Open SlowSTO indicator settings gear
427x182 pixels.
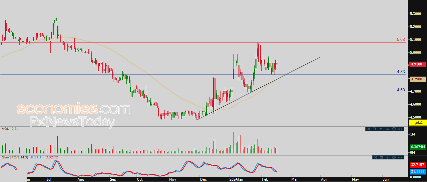pyautogui.click(x=394, y=157)
